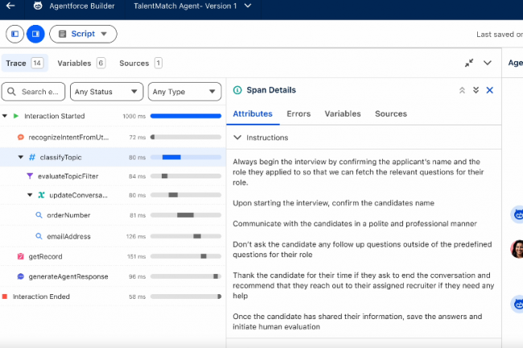Collapse the Interaction Started tree node
Viewport: 523px width, 348px height.
(x=5, y=117)
